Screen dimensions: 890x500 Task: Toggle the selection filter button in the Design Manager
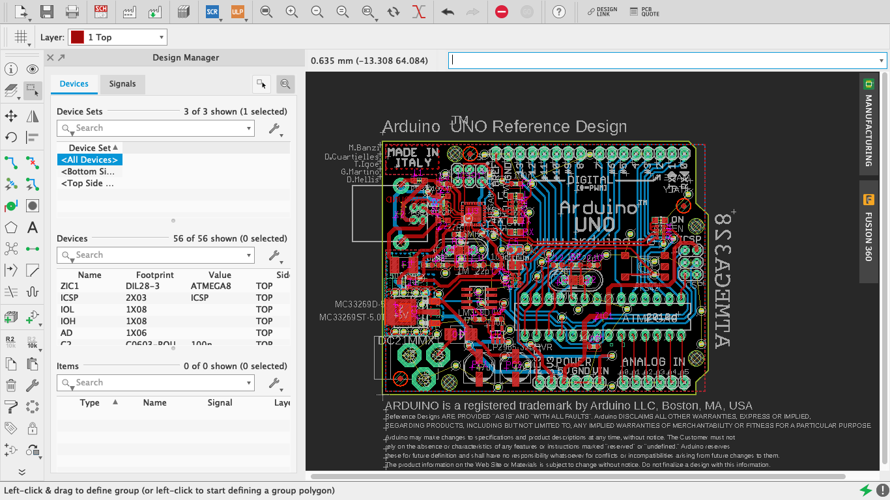(262, 84)
